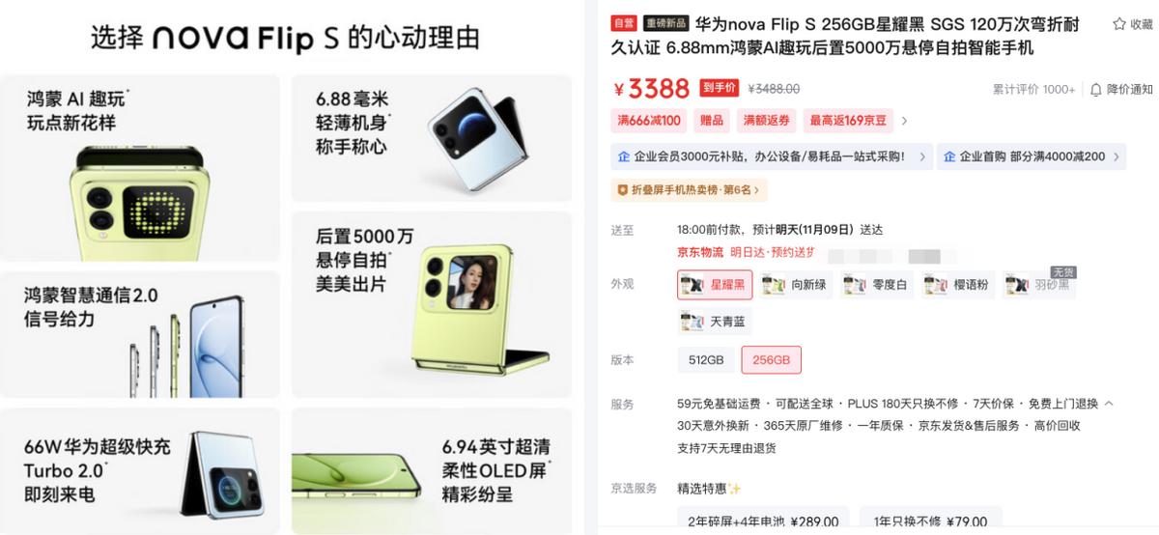This screenshot has height=535, width=1159.
Task: Add the 1年只换不修 ¥79.00 service
Action: [x=930, y=521]
